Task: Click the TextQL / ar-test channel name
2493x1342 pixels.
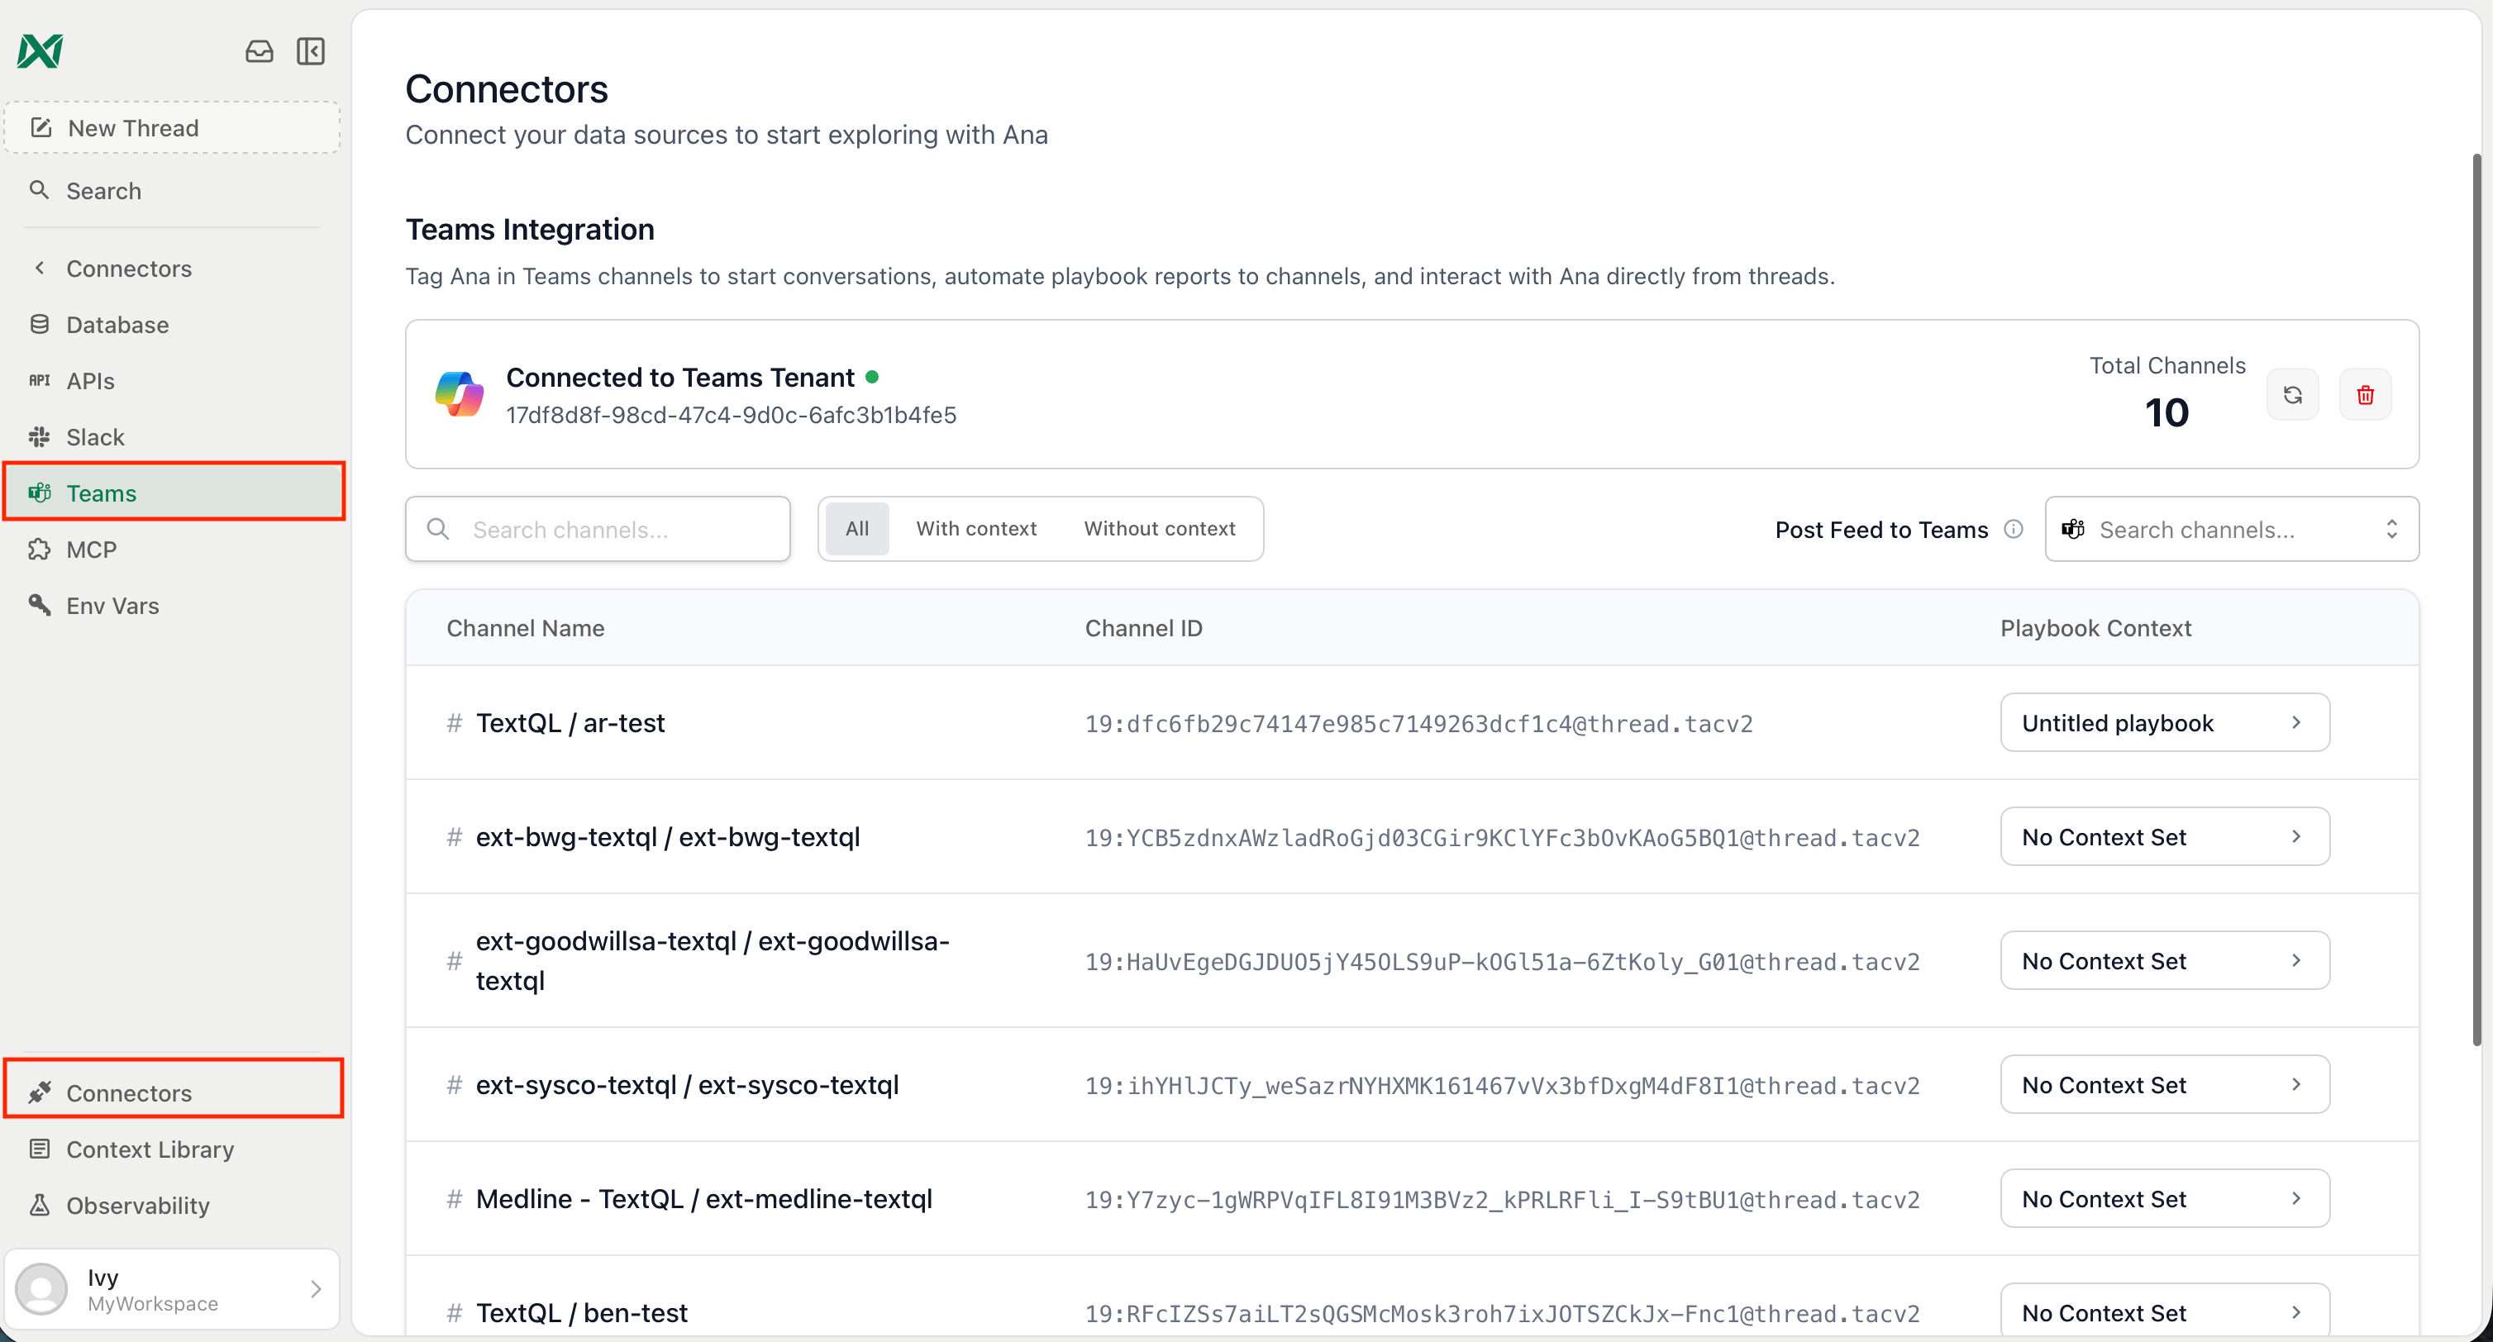Action: pyautogui.click(x=570, y=723)
